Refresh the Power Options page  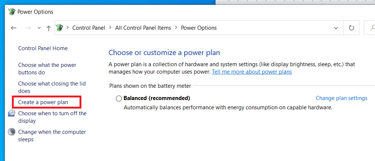(351, 28)
